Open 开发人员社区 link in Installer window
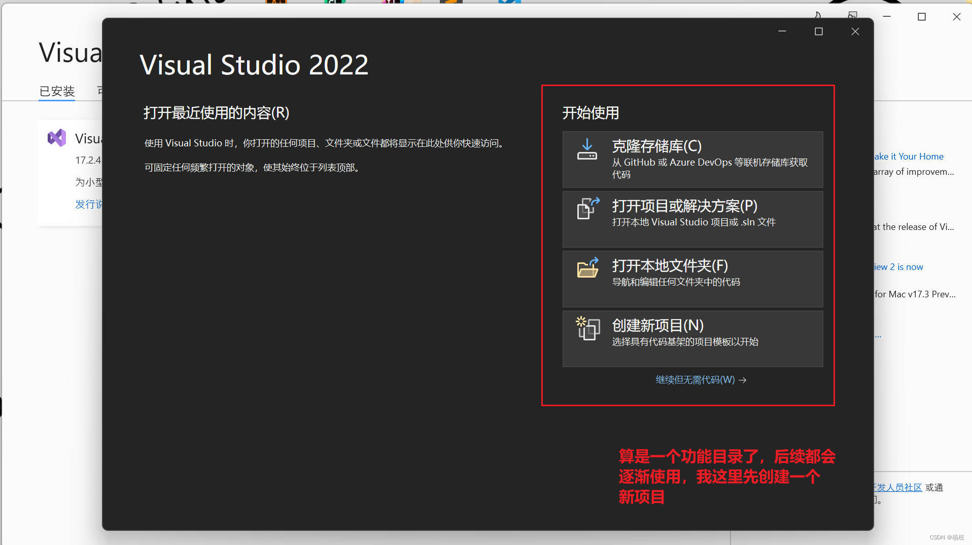 click(x=898, y=487)
